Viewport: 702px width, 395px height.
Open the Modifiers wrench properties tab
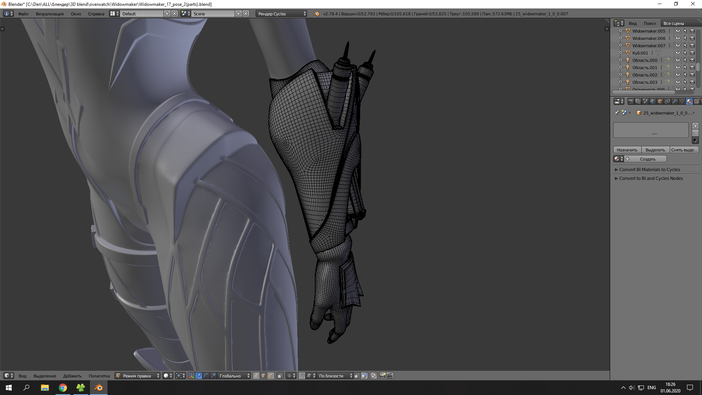point(675,101)
